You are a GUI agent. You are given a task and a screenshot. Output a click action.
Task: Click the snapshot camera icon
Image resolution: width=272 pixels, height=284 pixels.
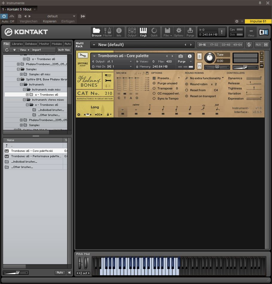[181, 56]
